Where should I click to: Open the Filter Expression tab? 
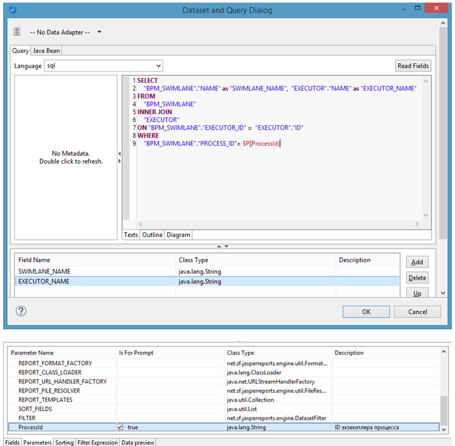point(98,442)
